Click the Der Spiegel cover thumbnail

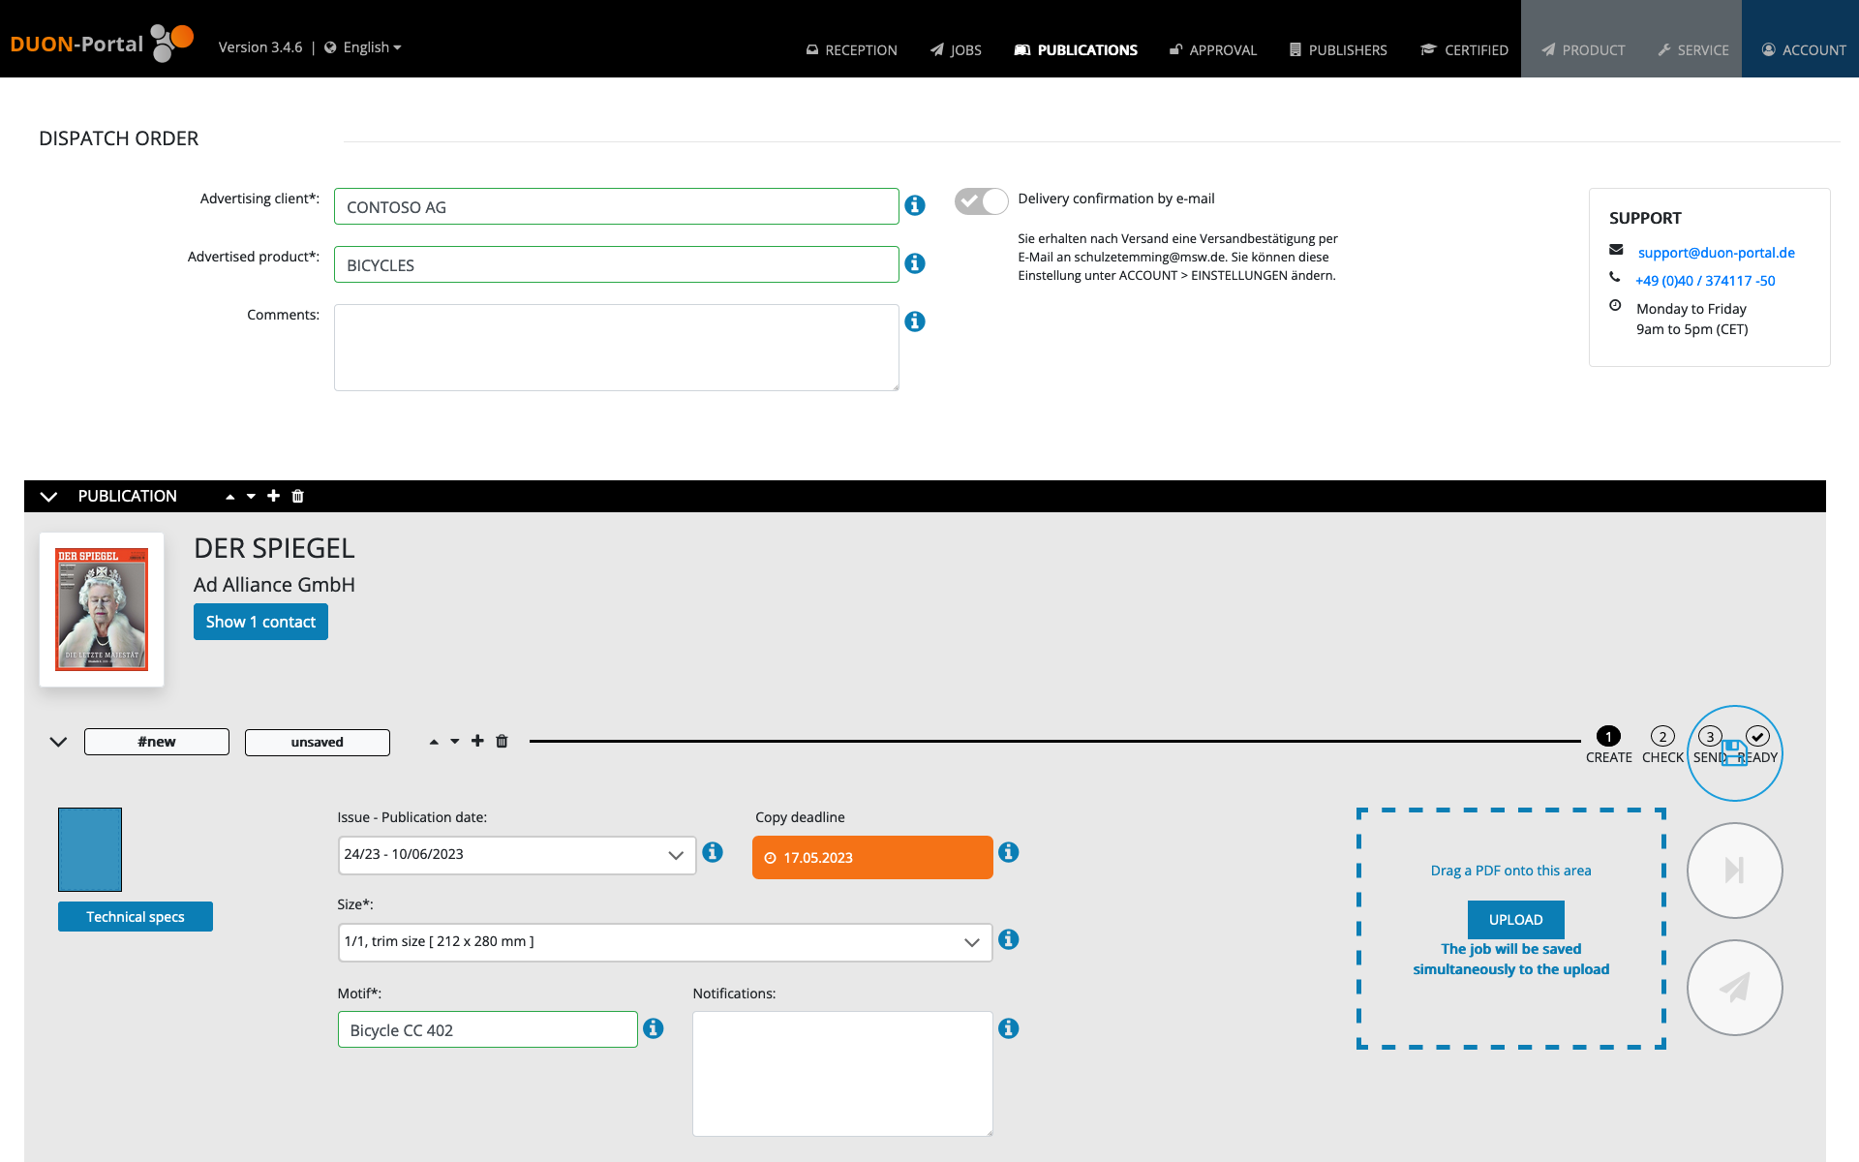(x=102, y=609)
